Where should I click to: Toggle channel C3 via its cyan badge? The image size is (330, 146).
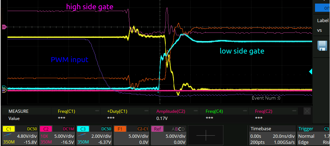83,129
